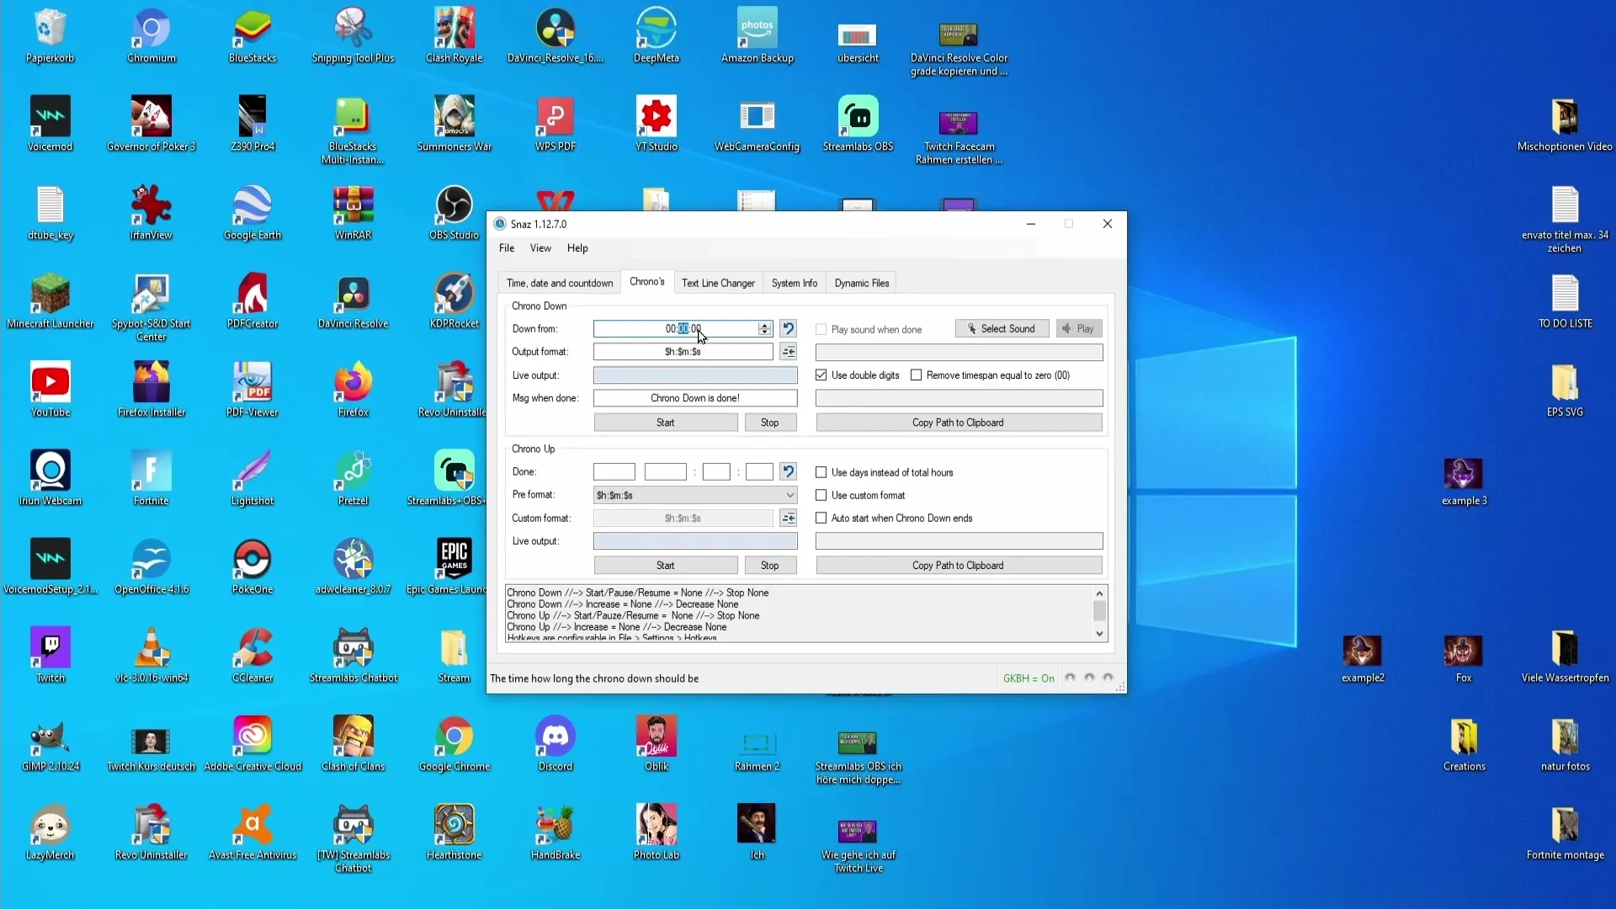Viewport: 1616px width, 909px height.
Task: Edit the Msg when done text field
Action: click(x=695, y=398)
